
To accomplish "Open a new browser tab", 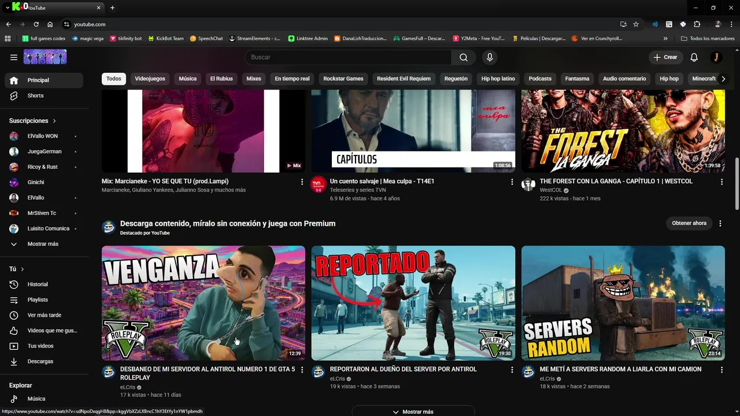I will pyautogui.click(x=112, y=8).
